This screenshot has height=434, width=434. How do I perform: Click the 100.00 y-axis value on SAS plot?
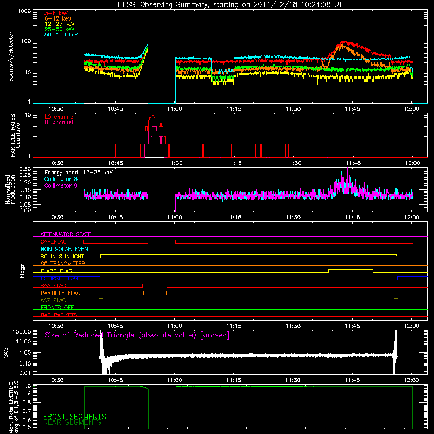pos(22,331)
